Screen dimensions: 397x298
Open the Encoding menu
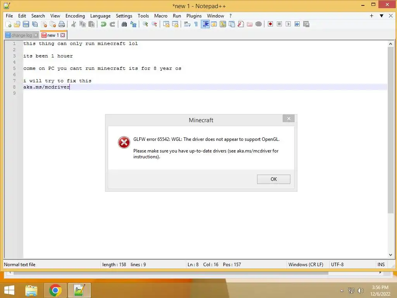tap(75, 16)
